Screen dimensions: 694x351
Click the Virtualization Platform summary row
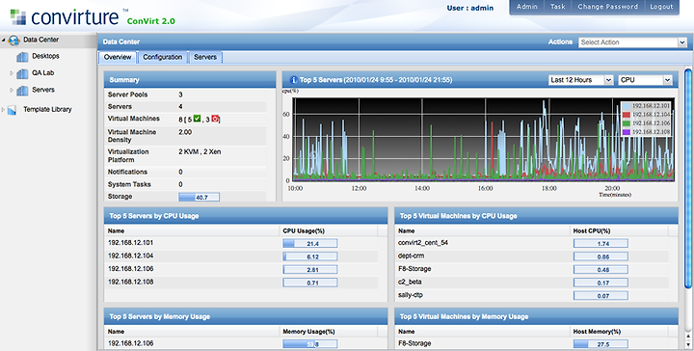pos(186,156)
